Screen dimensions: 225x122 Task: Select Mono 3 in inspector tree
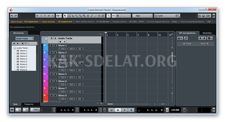pos(23,56)
